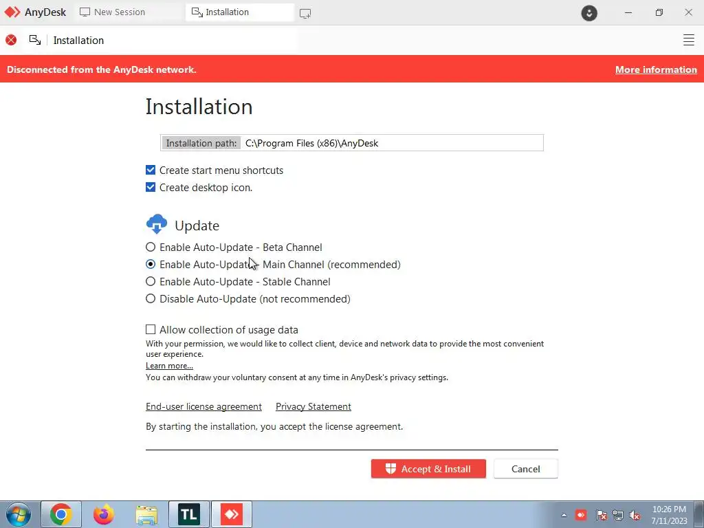Open Google Chrome from the taskbar
This screenshot has width=704, height=528.
61,514
